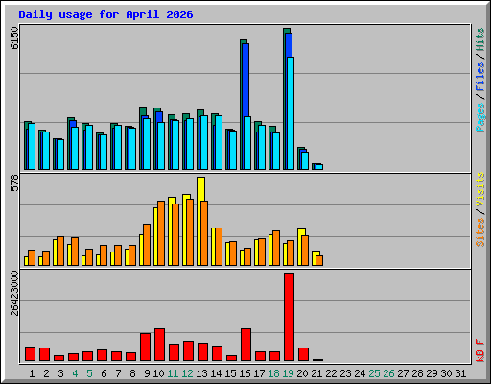The width and height of the screenshot is (491, 384).
Task: Click day label 9 on the x-axis
Action: click(147, 373)
